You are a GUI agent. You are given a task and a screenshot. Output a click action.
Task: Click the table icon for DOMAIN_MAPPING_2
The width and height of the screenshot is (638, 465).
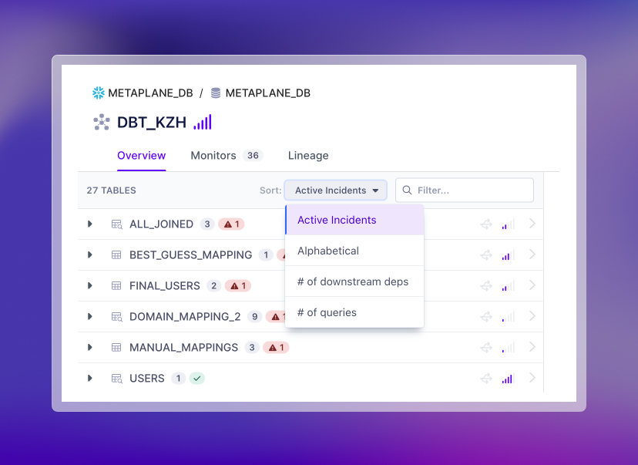117,317
